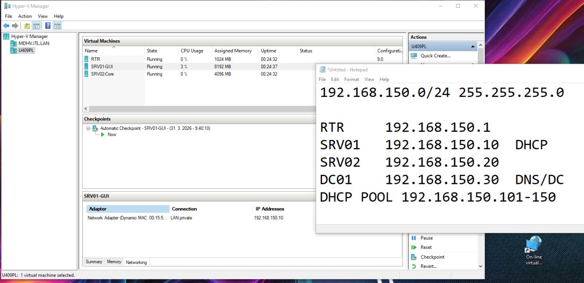
Task: Select the green Now checkpoint marker
Action: click(103, 135)
